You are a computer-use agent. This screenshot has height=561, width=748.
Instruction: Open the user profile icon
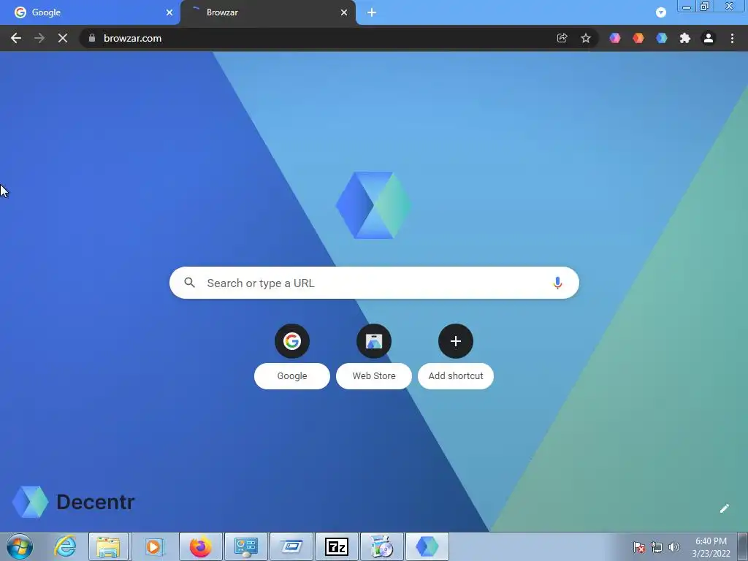[x=709, y=38]
